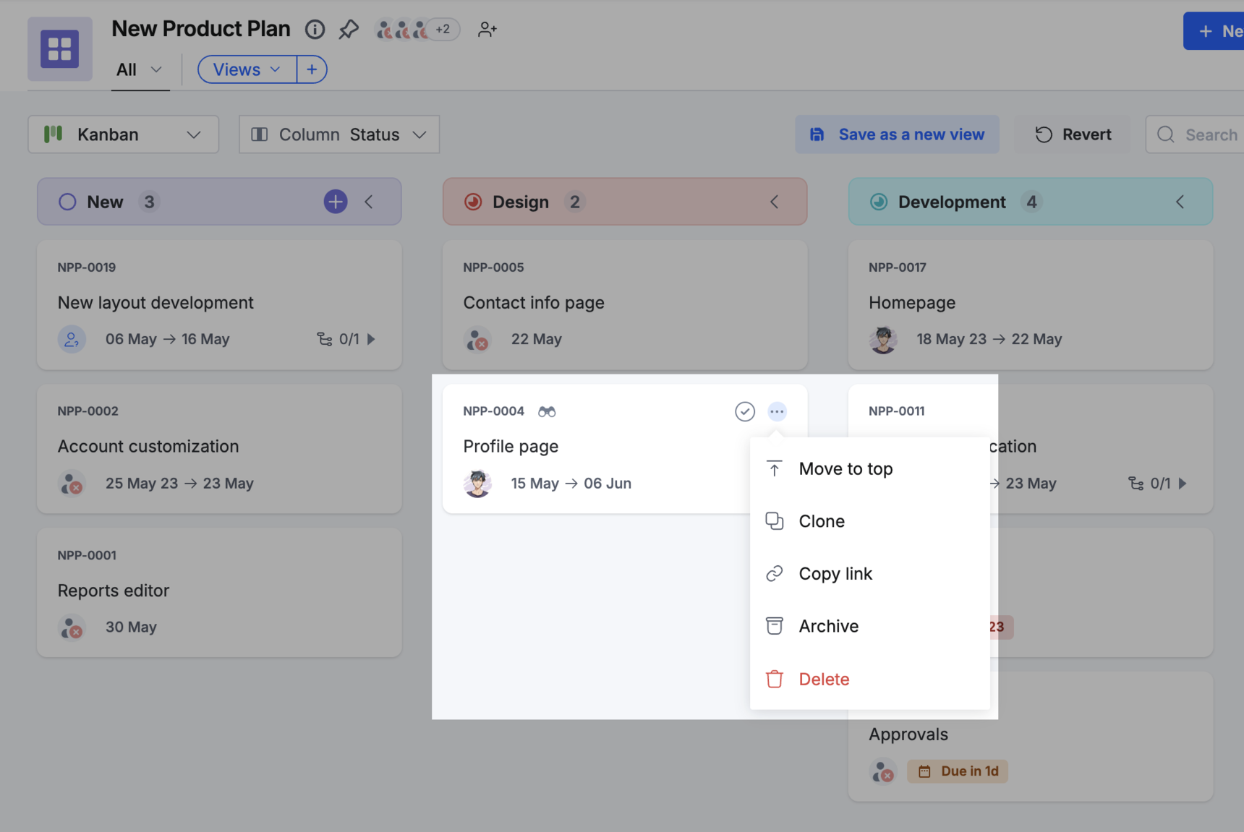
Task: Open the Column Status dropdown
Action: pos(338,134)
